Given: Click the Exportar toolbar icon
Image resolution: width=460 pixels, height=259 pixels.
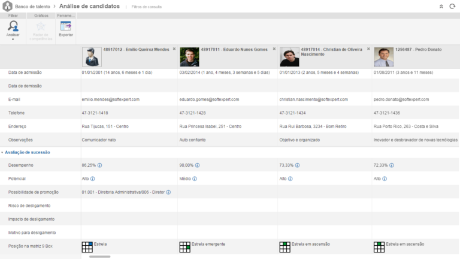Looking at the screenshot, I should point(66,26).
